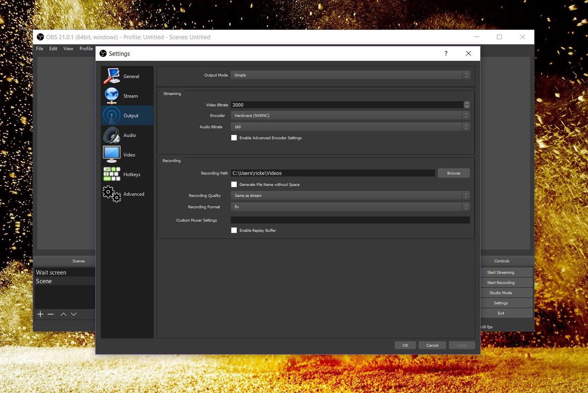
Task: Open the File menu
Action: [39, 49]
